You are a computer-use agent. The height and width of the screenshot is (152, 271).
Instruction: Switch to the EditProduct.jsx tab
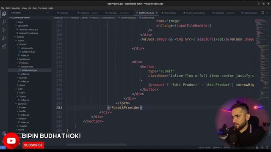pos(147,13)
